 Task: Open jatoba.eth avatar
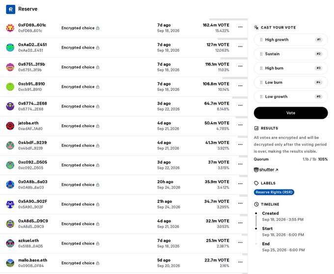[x=10, y=126]
